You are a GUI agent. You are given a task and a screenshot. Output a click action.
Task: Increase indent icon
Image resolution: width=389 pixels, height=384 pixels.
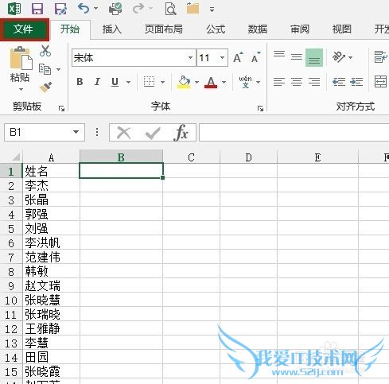[356, 82]
